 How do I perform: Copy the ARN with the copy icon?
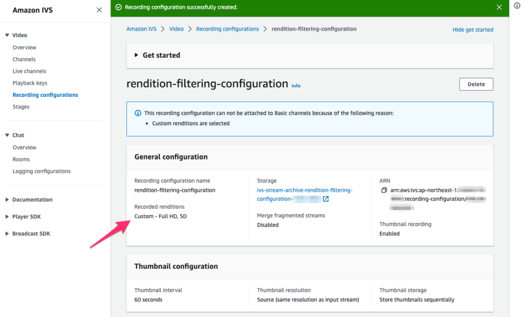tap(384, 190)
